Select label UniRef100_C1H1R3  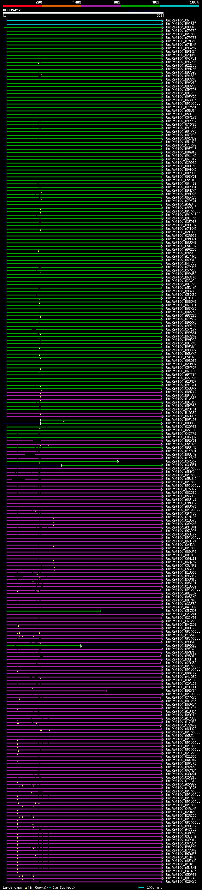[x=181, y=517]
